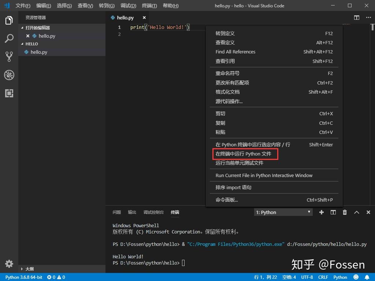Open the Search sidebar
Image resolution: width=375 pixels, height=281 pixels.
(9, 38)
